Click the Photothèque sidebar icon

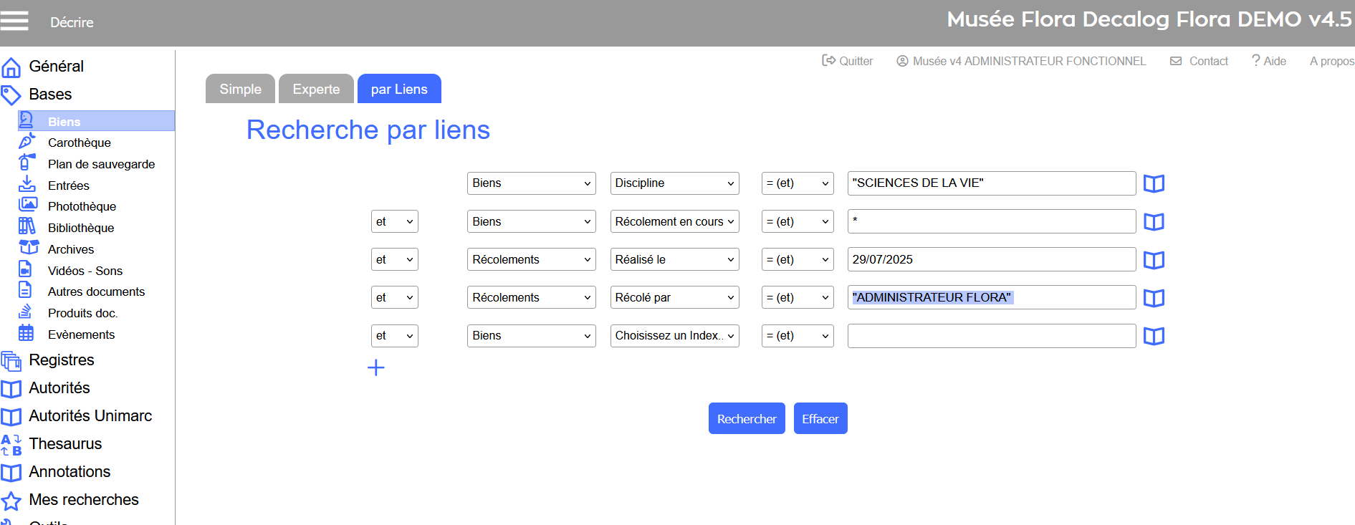(27, 205)
